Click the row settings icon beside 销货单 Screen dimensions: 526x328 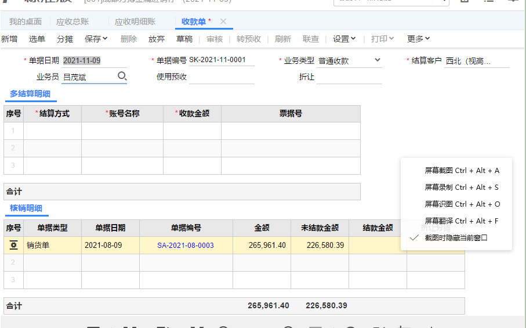tap(14, 246)
